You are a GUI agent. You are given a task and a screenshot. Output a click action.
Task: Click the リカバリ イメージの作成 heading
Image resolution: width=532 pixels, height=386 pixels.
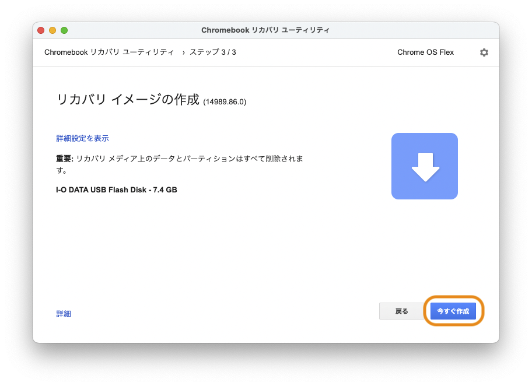[x=128, y=100]
